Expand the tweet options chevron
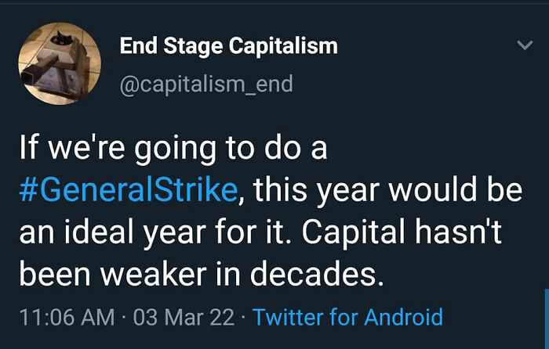Viewport: 549px width, 349px height. (525, 46)
